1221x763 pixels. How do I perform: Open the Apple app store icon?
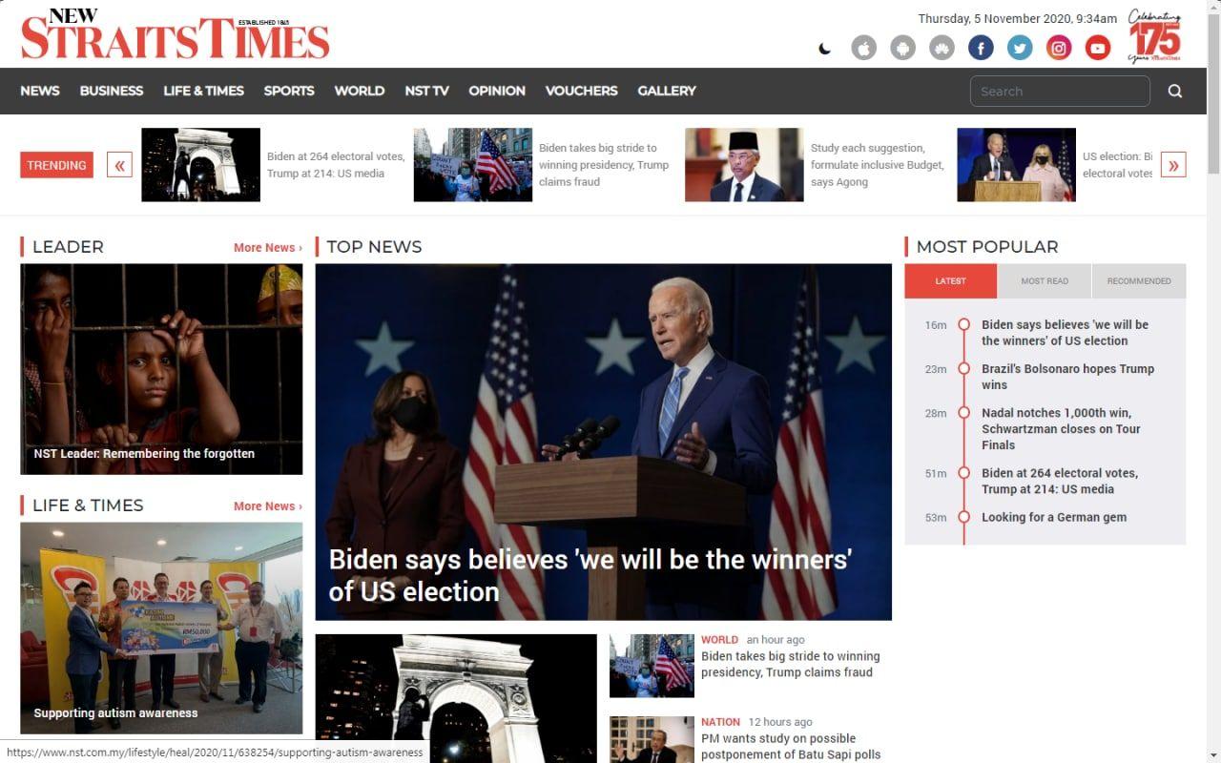863,48
